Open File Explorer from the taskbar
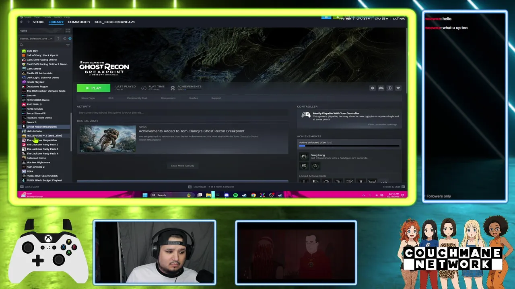This screenshot has width=515, height=289. pos(209,195)
